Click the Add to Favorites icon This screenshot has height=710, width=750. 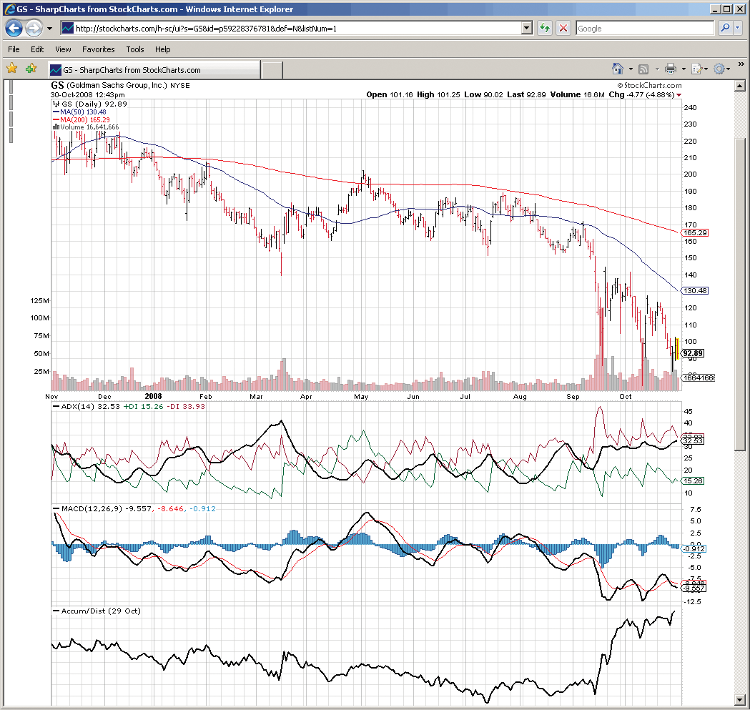point(31,69)
